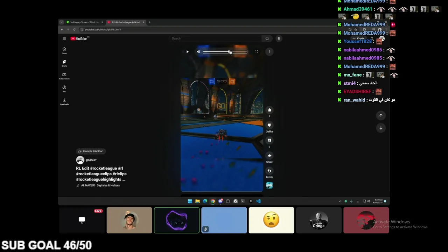The width and height of the screenshot is (448, 252).
Task: Click username mx_fane in chat
Action: coord(352,75)
